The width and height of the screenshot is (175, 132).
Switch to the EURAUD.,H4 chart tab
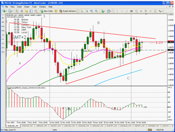pos(125,126)
